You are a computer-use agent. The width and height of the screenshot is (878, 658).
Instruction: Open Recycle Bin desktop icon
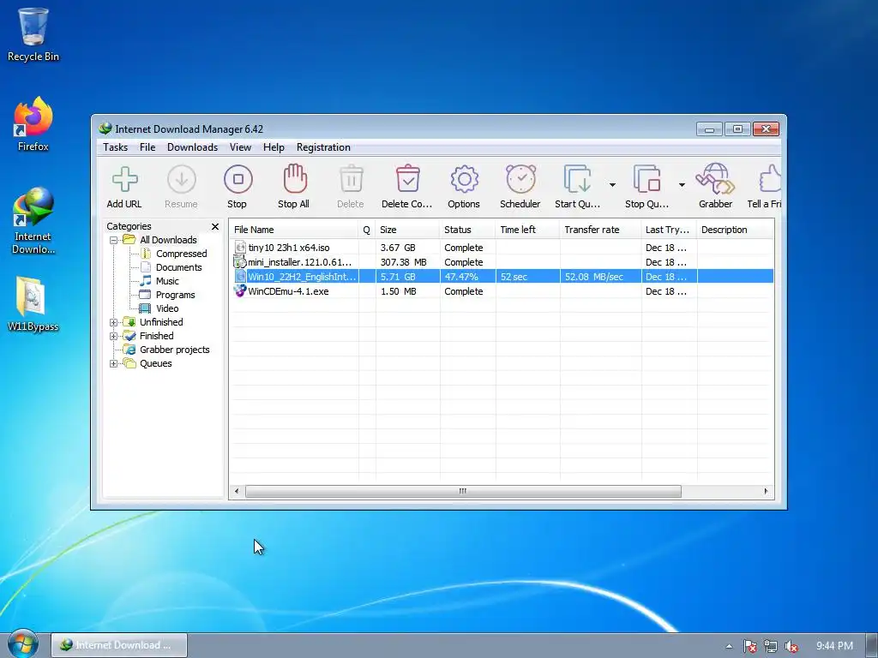point(33,34)
